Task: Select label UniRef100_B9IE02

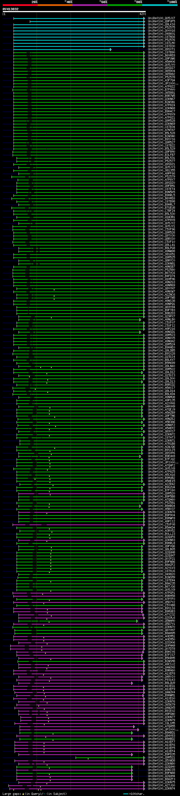Action: (161, 711)
